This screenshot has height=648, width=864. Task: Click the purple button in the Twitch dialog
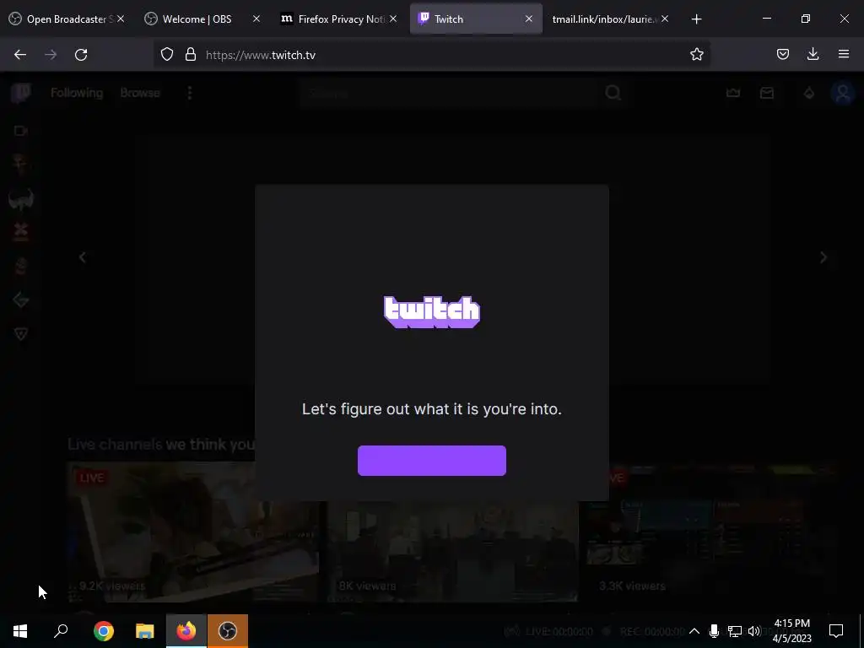click(431, 460)
